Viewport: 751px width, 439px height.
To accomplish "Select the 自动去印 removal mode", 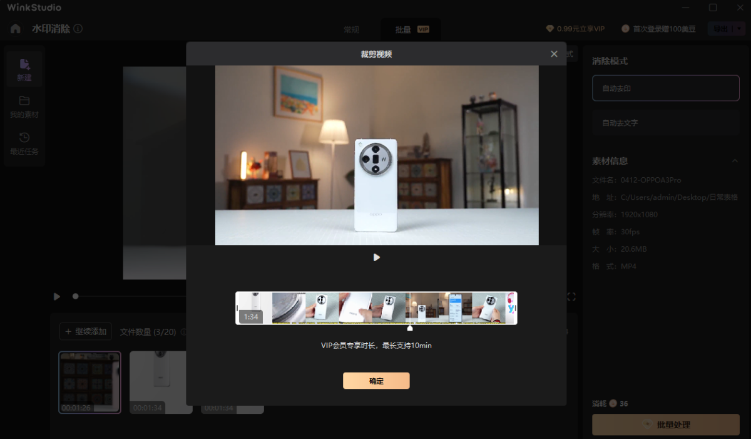I will click(665, 88).
